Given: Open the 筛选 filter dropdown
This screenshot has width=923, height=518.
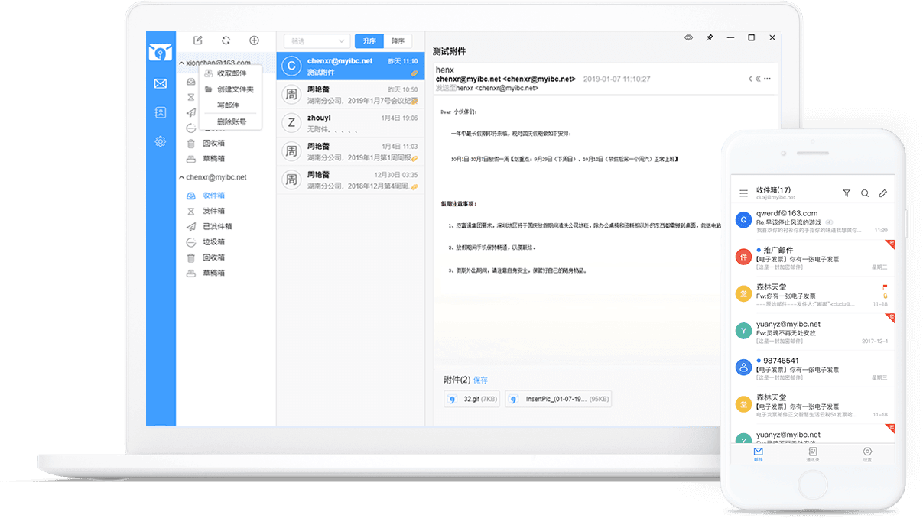Looking at the screenshot, I should 317,41.
